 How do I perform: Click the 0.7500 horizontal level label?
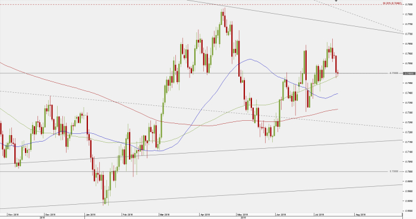394,73
